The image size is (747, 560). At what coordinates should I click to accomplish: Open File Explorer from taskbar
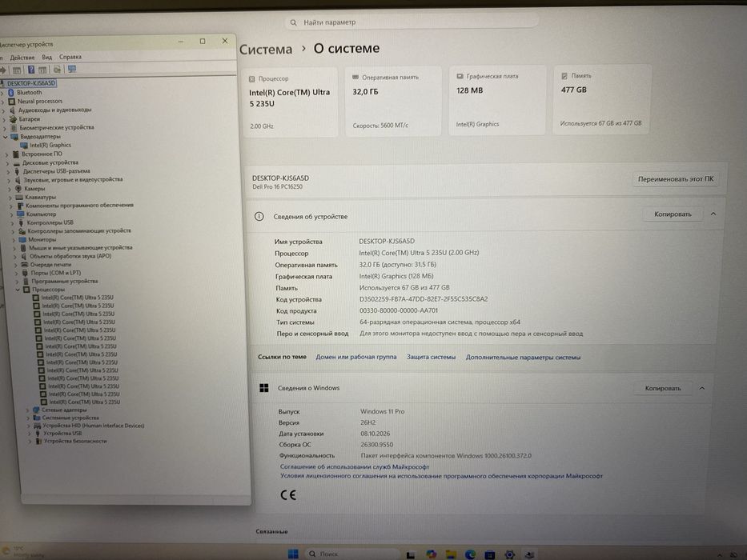click(x=451, y=554)
